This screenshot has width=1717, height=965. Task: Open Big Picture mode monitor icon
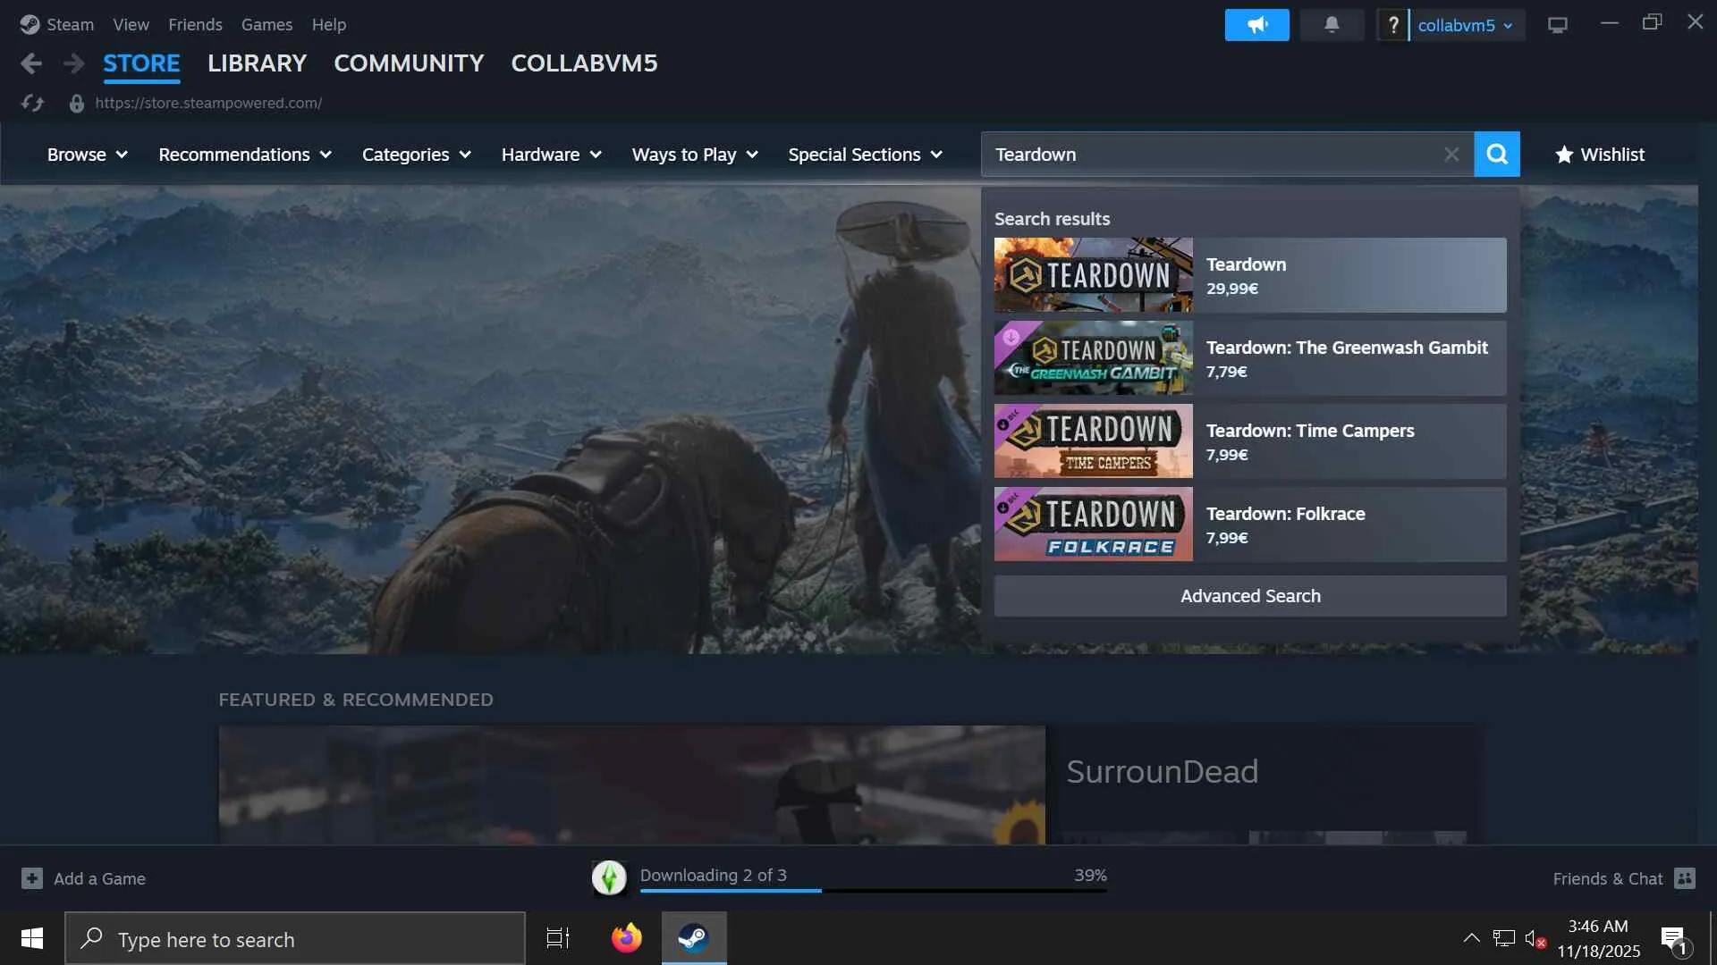tap(1557, 25)
